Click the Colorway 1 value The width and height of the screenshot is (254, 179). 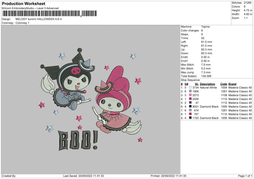[22, 23]
